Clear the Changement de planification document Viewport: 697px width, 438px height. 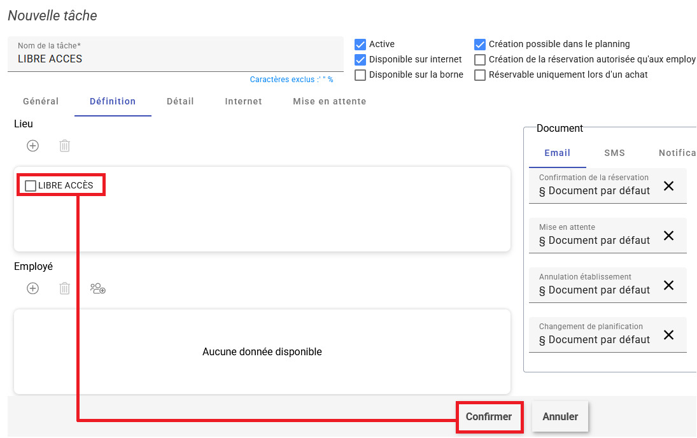(x=668, y=335)
